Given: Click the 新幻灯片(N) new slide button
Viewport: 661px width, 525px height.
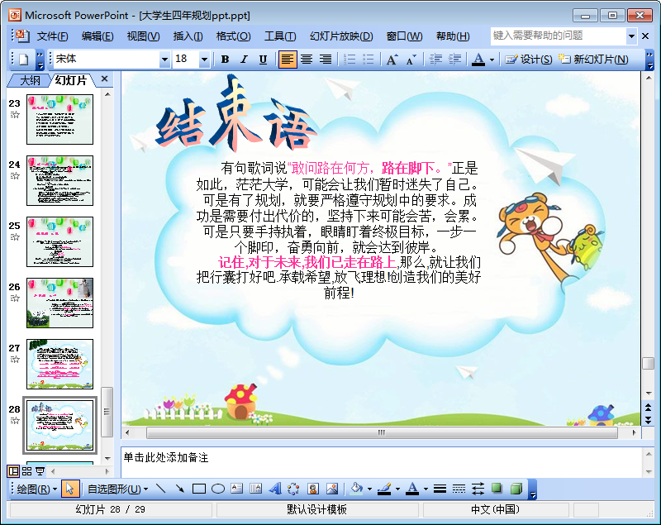Looking at the screenshot, I should pyautogui.click(x=593, y=60).
